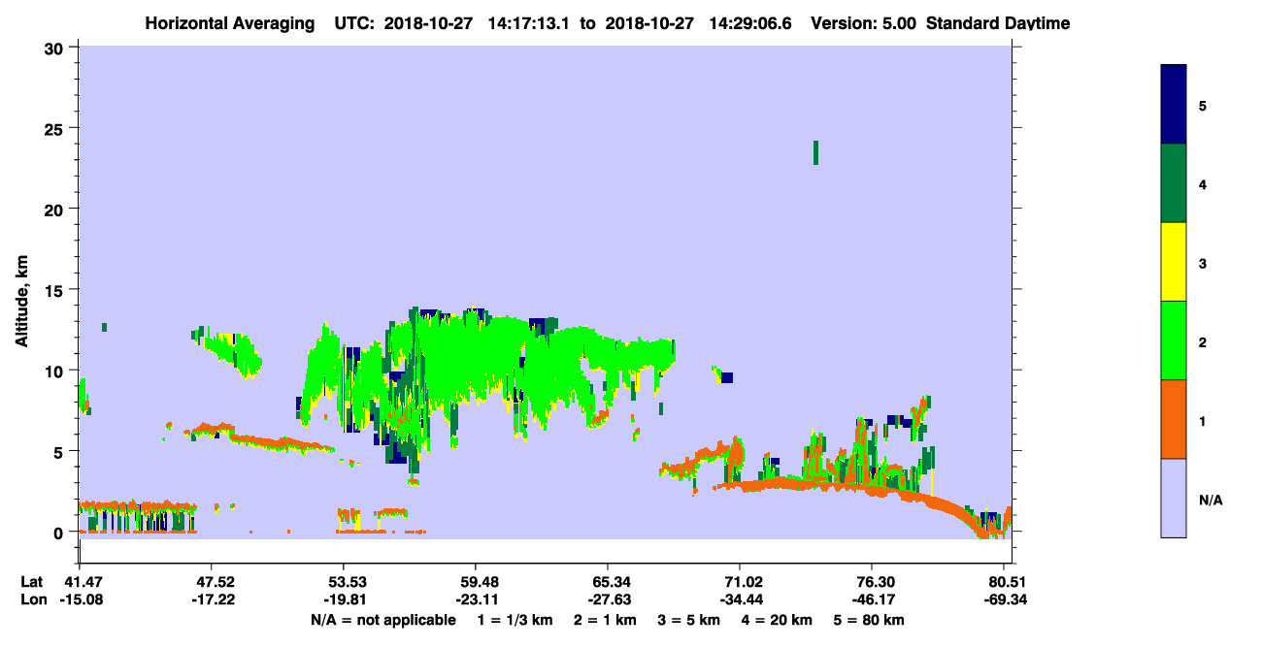The image size is (1262, 647).
Task: Click the isolated green feature near 24 km altitude
Action: [815, 152]
